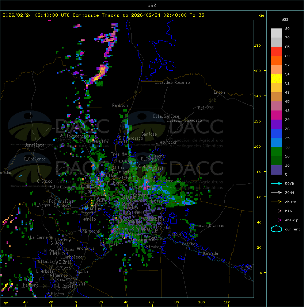The height and width of the screenshot is (307, 304).
Task: Click the Composite Tracks timestamp header
Action: tap(103, 15)
